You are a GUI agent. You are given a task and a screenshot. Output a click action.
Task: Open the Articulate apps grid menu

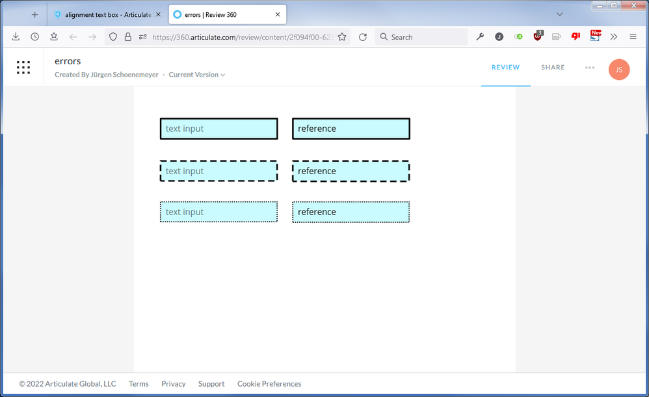click(x=23, y=67)
